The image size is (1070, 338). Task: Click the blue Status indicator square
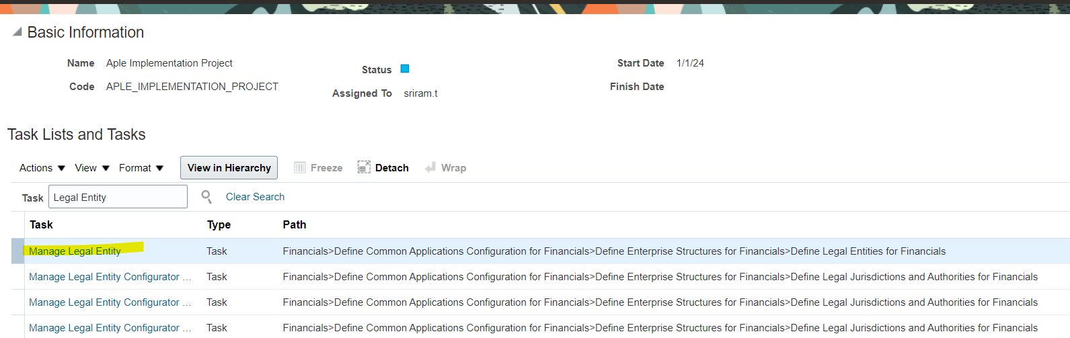click(405, 69)
